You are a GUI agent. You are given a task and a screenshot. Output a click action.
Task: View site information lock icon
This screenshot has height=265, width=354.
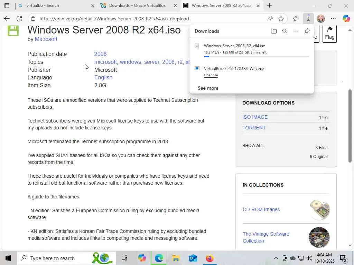pos(33,19)
